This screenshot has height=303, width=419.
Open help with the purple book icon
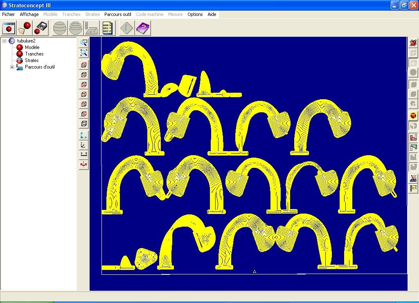click(143, 28)
